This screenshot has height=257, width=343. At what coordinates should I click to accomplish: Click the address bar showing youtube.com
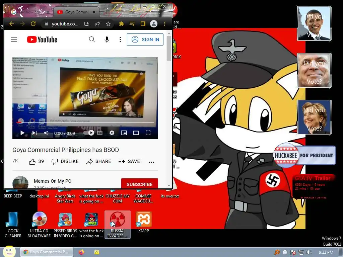point(65,24)
